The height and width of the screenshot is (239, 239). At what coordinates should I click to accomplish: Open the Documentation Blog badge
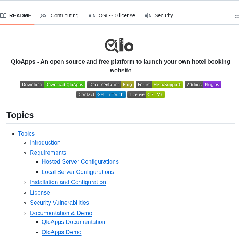[111, 85]
